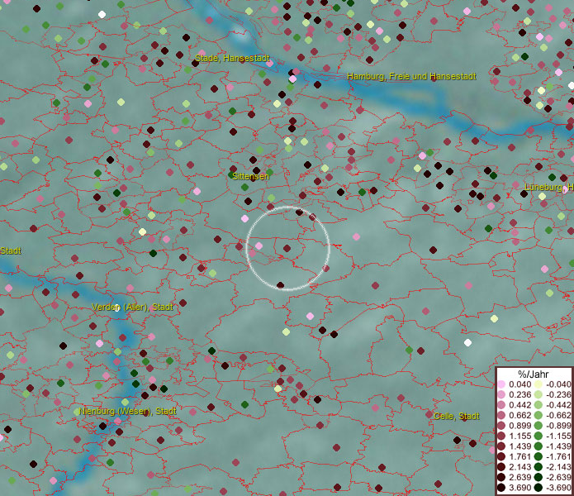Screen dimensions: 574x496
Task: Click the Stade, Hansestadt map label
Action: click(232, 58)
